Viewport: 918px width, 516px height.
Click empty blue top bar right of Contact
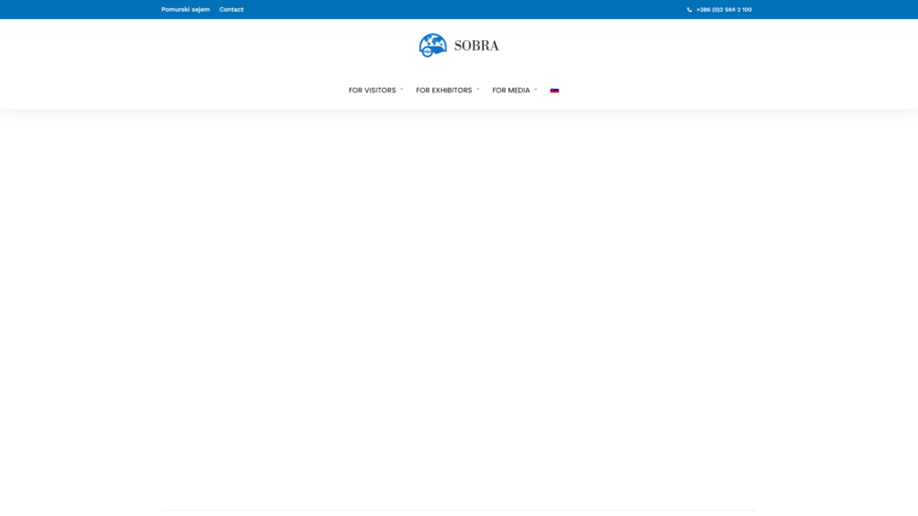pyautogui.click(x=448, y=10)
